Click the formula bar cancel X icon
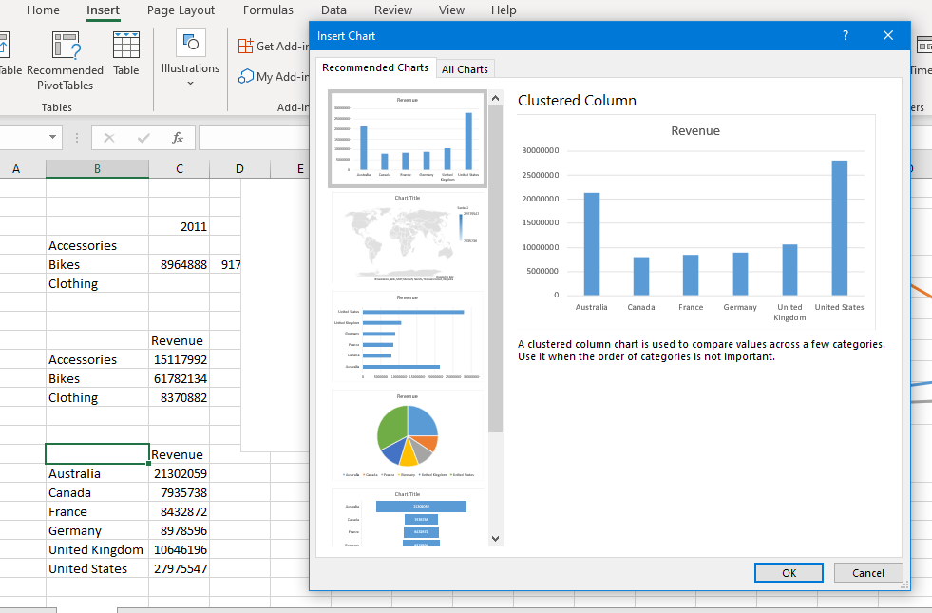Viewport: 932px width, 613px height. click(x=109, y=138)
